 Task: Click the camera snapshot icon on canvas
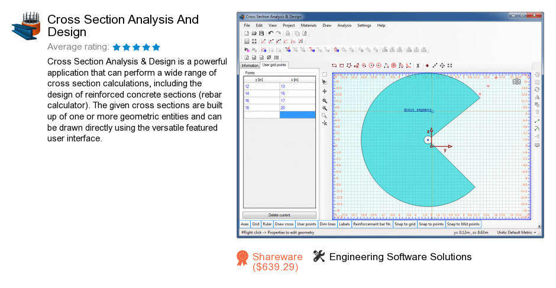point(516,82)
